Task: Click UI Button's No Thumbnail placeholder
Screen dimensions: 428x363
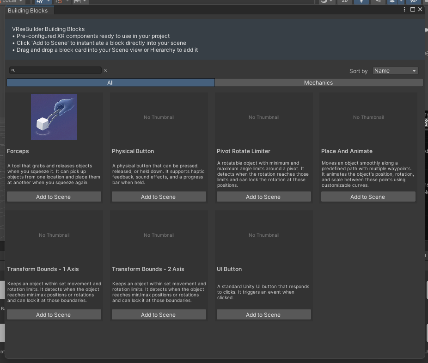Action: click(x=264, y=235)
